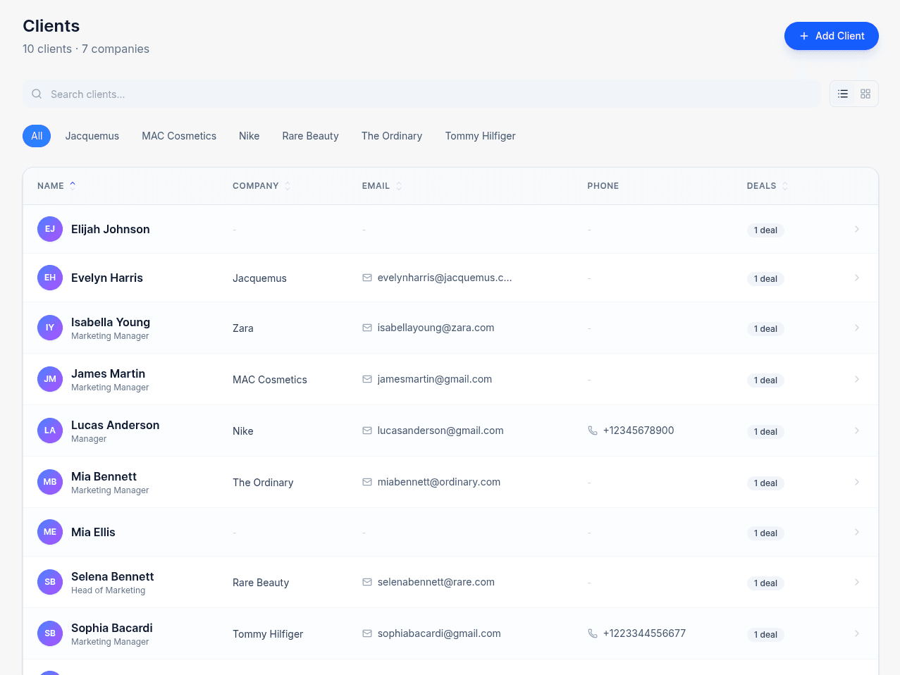Image resolution: width=900 pixels, height=675 pixels.
Task: Switch to The Ordinary filter tab
Action: point(392,136)
